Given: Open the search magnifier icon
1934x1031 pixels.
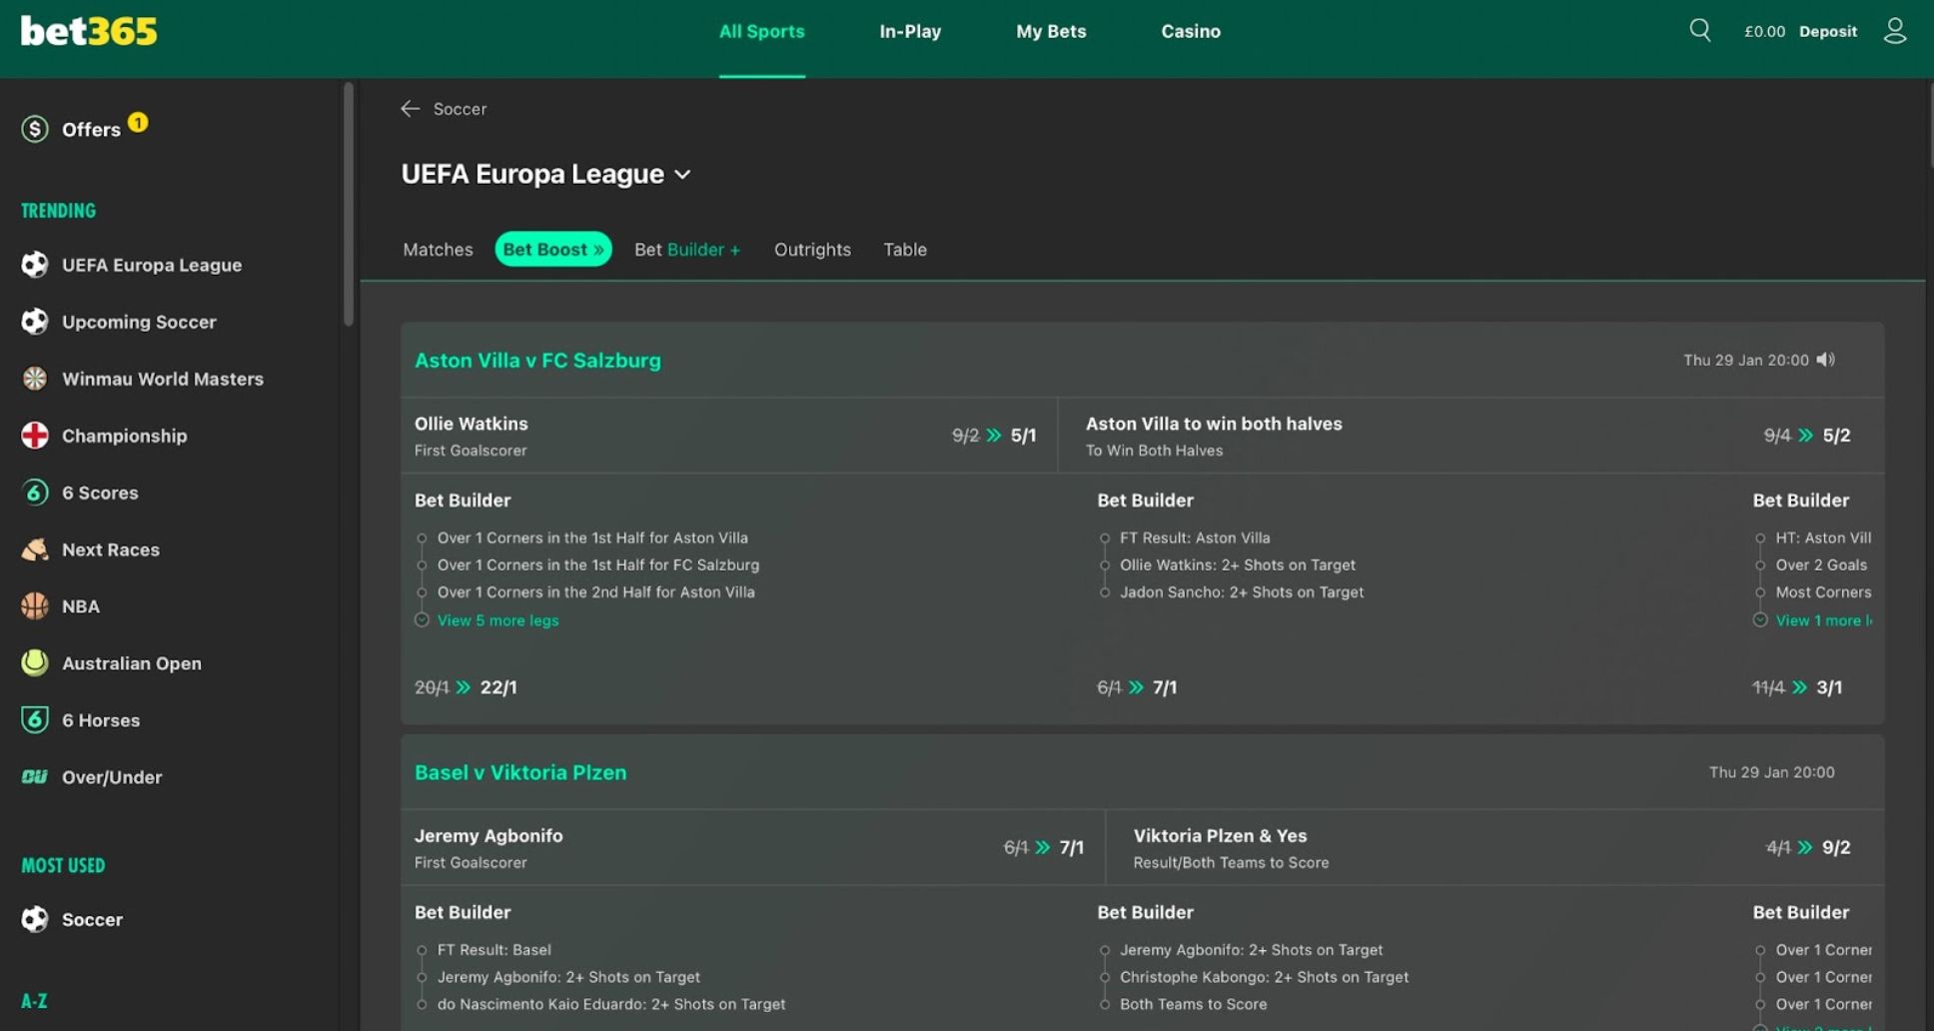Looking at the screenshot, I should 1699,31.
